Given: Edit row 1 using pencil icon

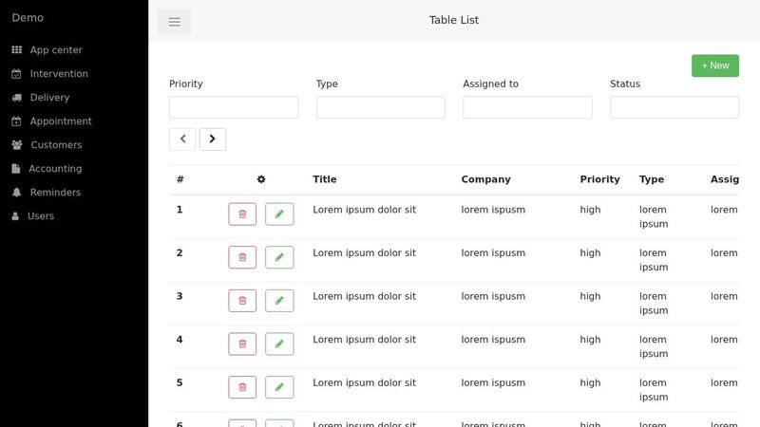Looking at the screenshot, I should point(279,214).
